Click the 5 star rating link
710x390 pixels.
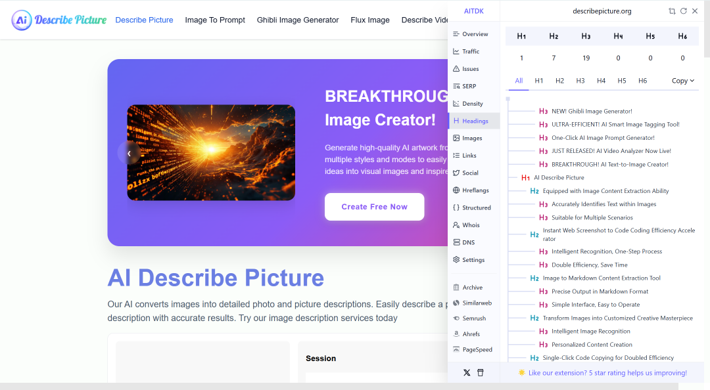point(607,373)
